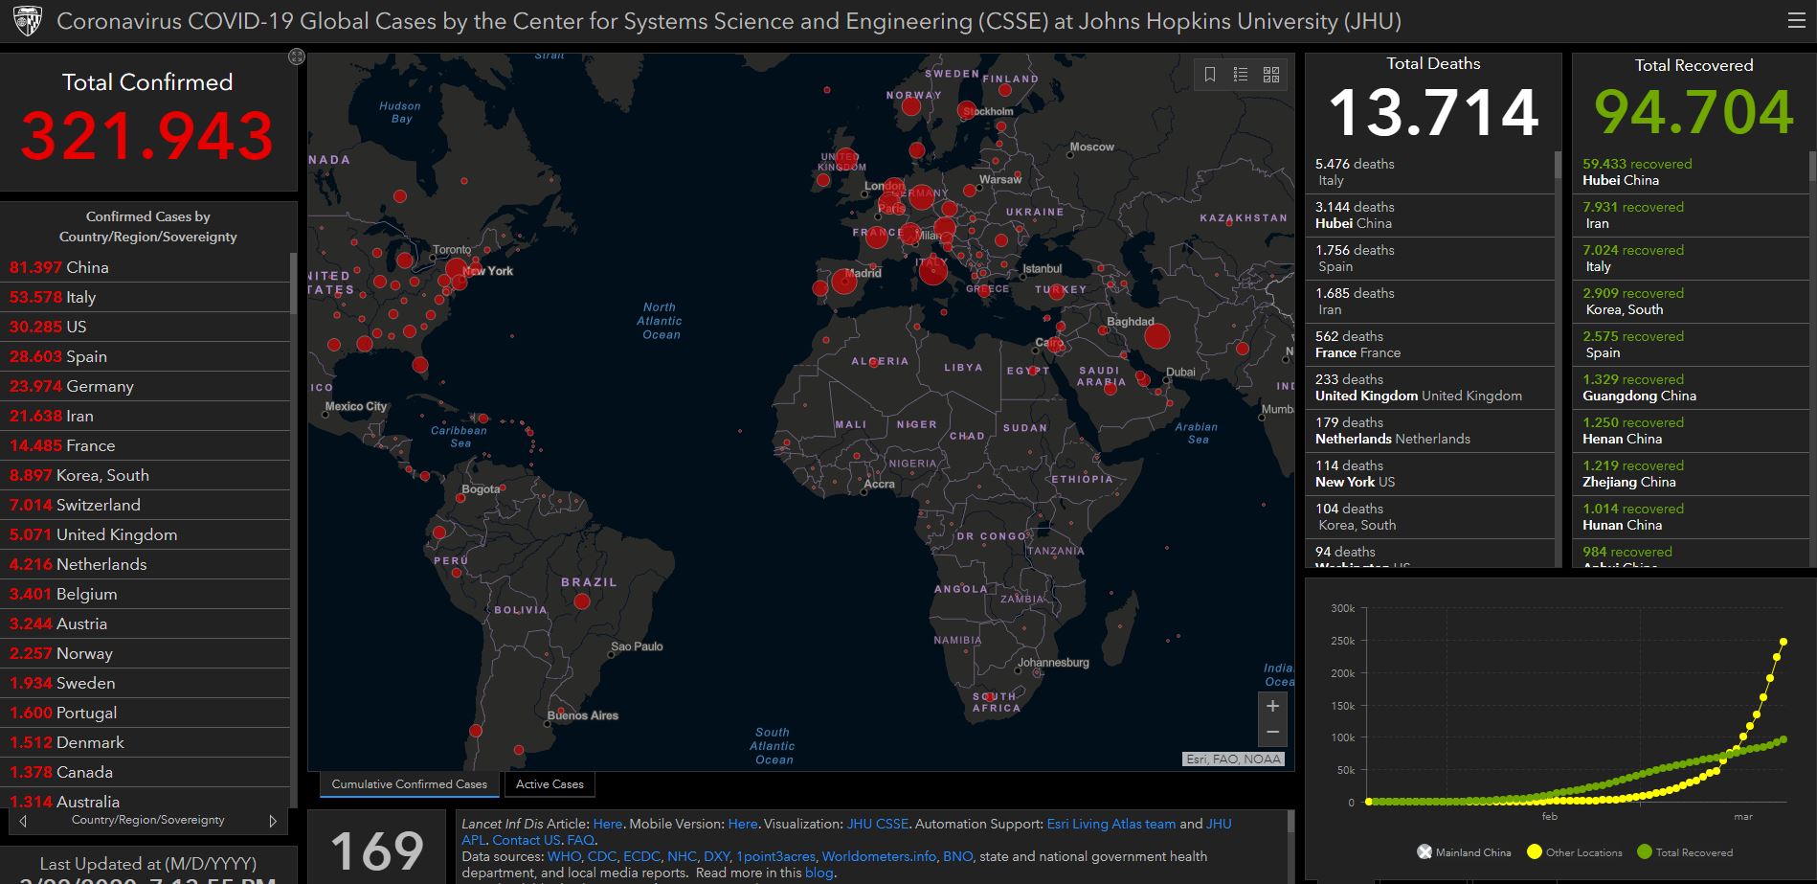This screenshot has height=884, width=1817.
Task: Click the 114 deaths New York entry
Action: [1429, 474]
